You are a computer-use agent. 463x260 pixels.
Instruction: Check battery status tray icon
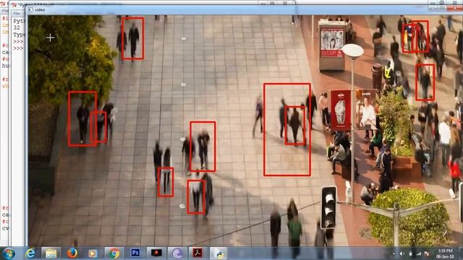(410, 253)
